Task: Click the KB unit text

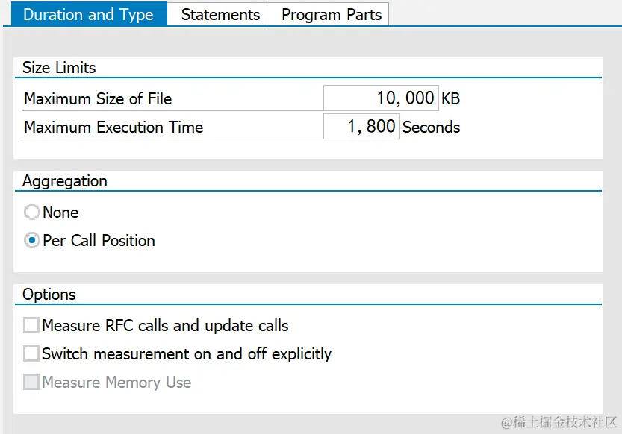Action: 451,99
